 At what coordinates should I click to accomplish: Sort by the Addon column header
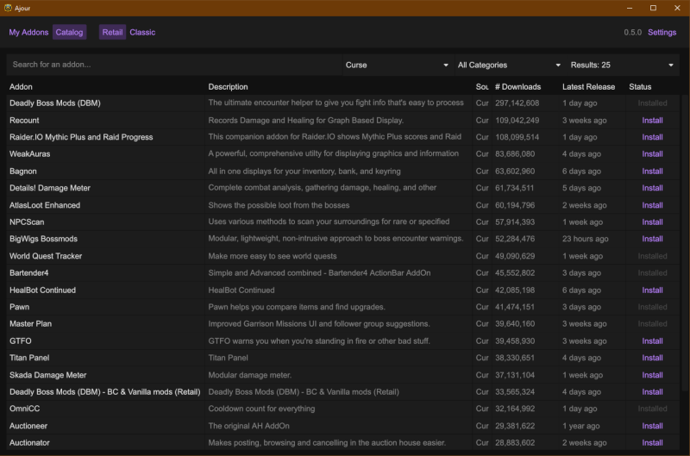coord(21,86)
